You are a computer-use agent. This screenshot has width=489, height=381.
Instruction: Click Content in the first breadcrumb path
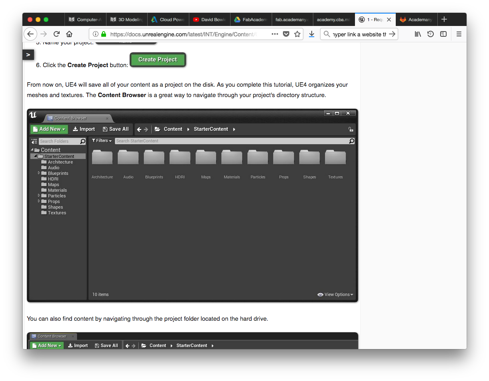[173, 129]
